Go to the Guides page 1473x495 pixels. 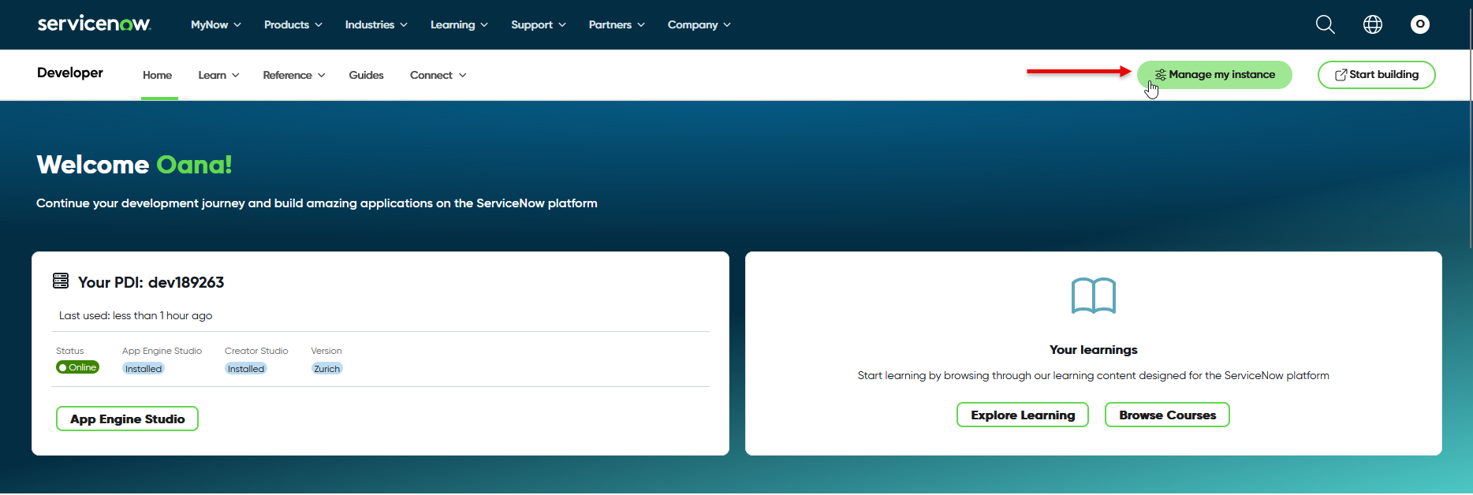click(x=366, y=76)
